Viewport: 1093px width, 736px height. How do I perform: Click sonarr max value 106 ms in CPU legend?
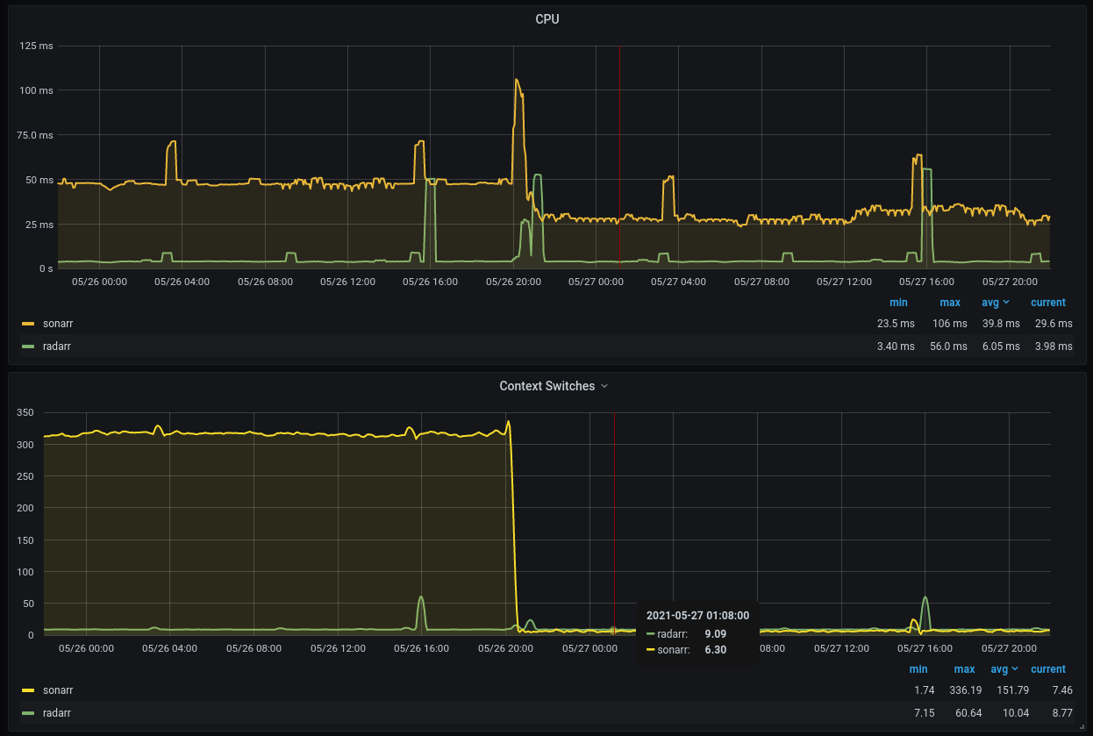tap(949, 324)
